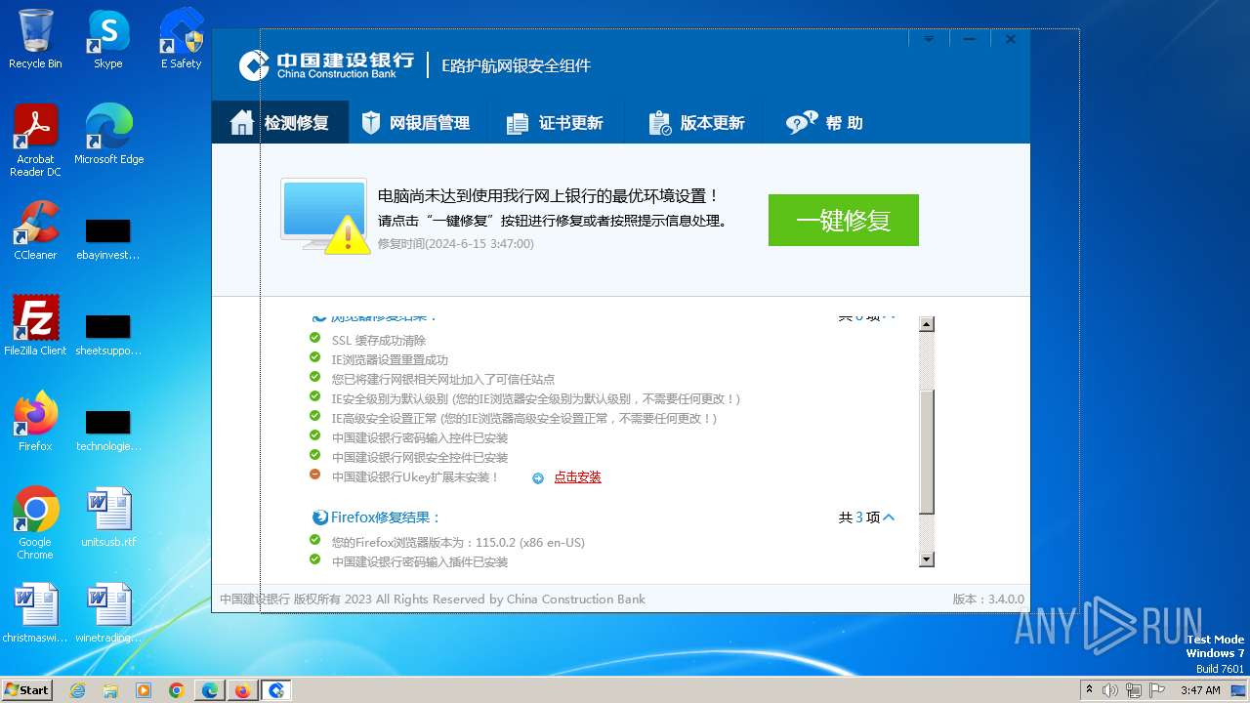Image resolution: width=1250 pixels, height=703 pixels.
Task: Open the Microsoft Edge desktop shortcut
Action: click(108, 135)
